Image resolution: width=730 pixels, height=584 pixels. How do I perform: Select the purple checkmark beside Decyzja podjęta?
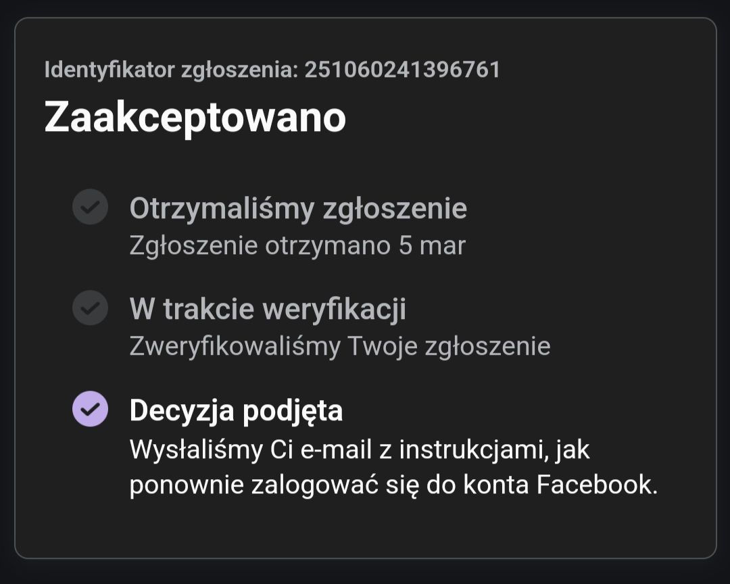click(89, 409)
